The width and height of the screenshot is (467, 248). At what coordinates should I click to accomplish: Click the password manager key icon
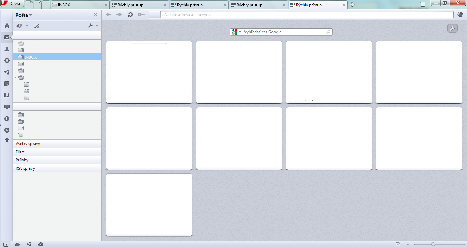(x=141, y=15)
